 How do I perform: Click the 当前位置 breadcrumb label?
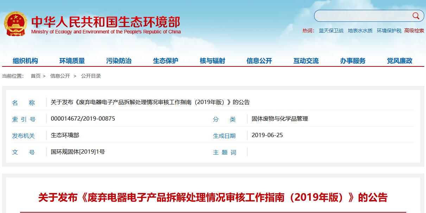(x=13, y=76)
